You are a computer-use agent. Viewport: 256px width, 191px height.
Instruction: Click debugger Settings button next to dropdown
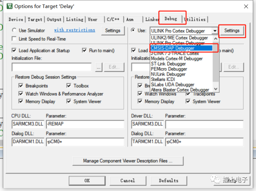tap(232, 31)
